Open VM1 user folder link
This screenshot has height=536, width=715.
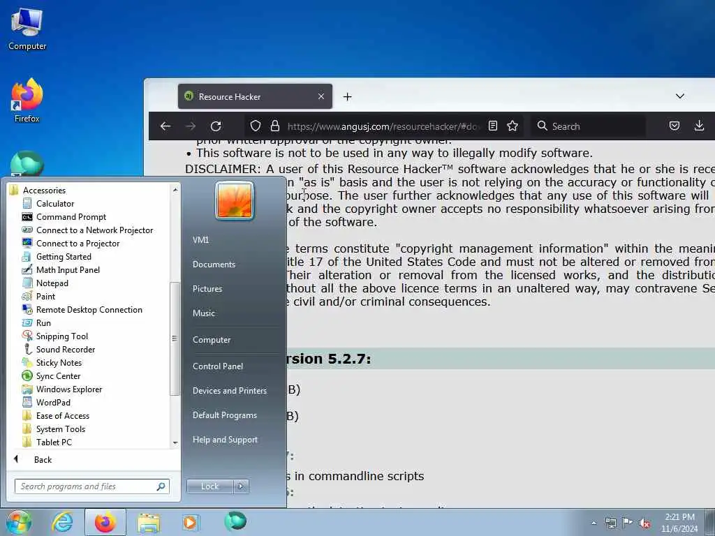click(200, 240)
